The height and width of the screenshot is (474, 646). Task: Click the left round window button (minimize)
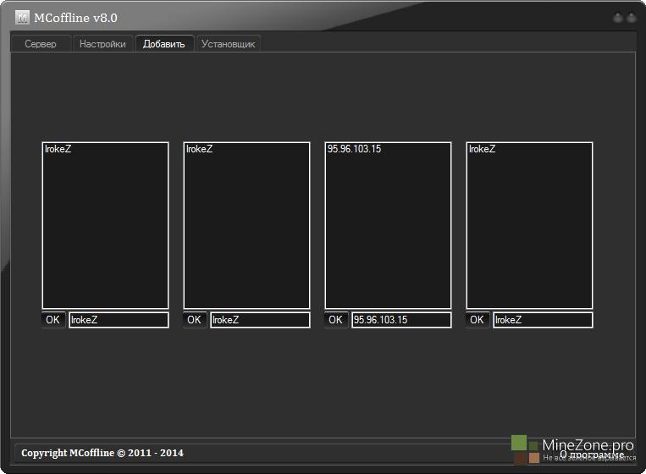coord(618,18)
